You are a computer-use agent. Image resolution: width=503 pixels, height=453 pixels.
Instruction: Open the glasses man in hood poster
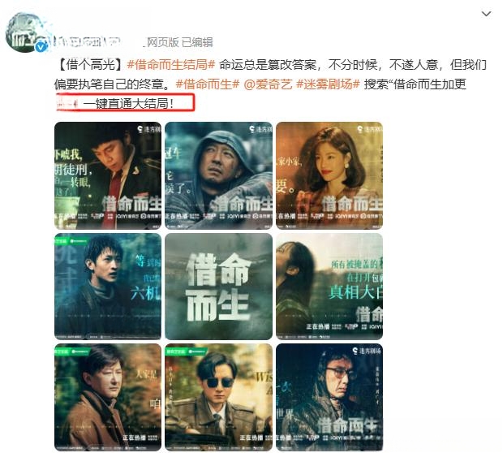pyautogui.click(x=329, y=397)
